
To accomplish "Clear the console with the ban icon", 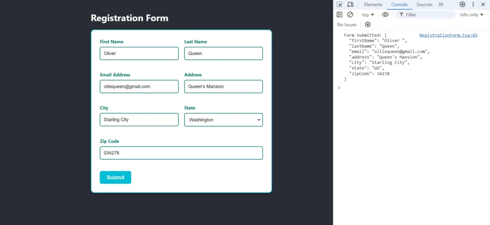I will pyautogui.click(x=350, y=15).
